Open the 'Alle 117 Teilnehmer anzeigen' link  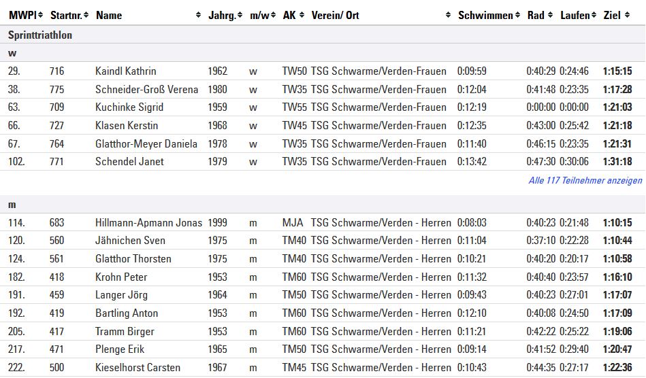tap(585, 181)
